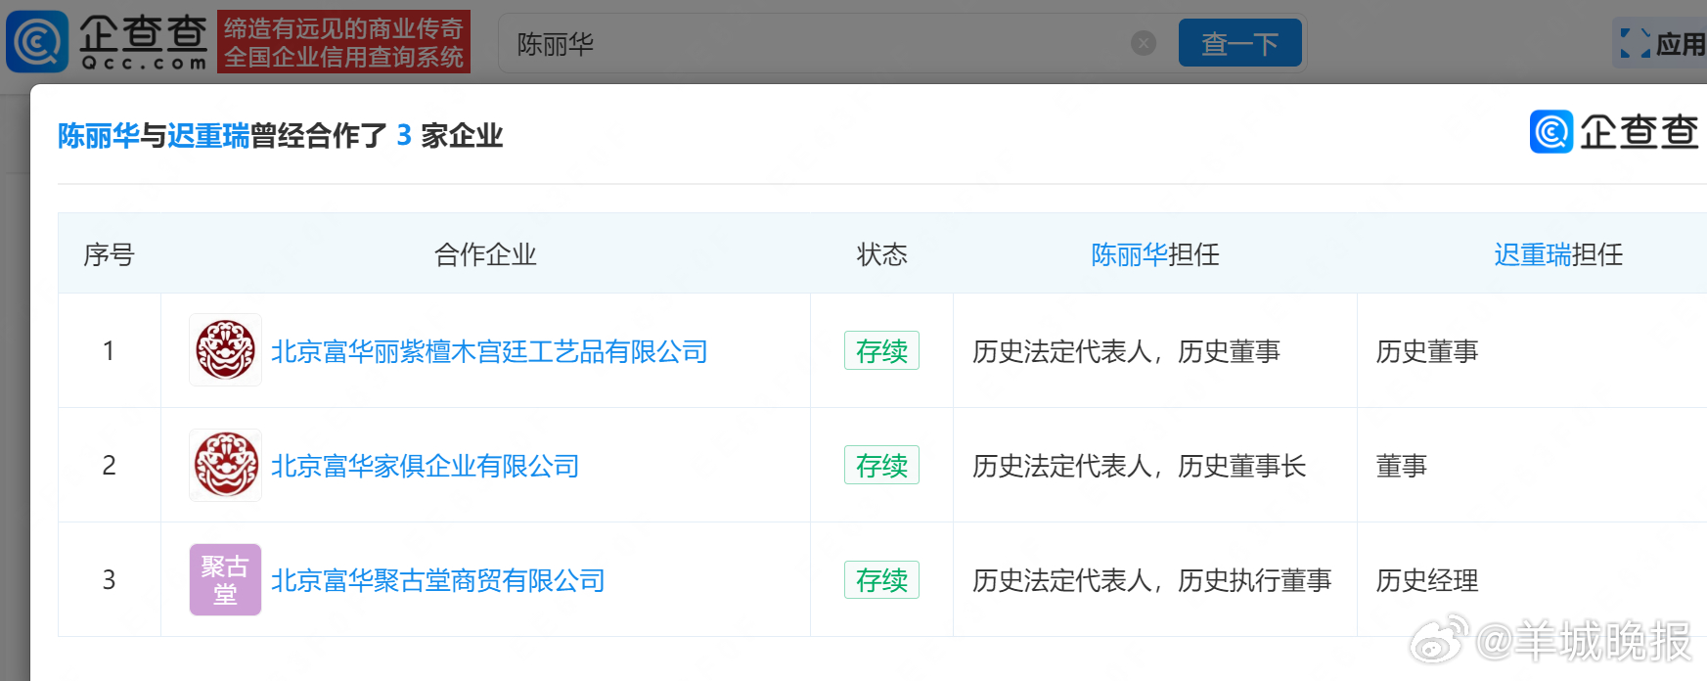Clear the search box with the X icon
Viewport: 1707px width, 681px height.
pyautogui.click(x=1143, y=42)
